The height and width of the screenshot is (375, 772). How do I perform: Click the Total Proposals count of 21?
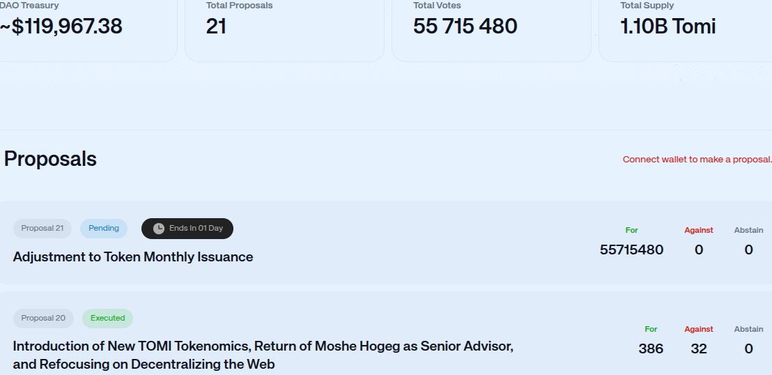(x=216, y=26)
